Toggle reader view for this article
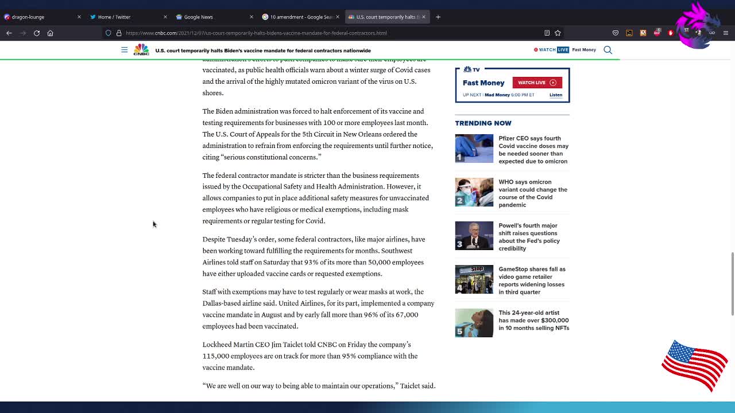 [547, 33]
